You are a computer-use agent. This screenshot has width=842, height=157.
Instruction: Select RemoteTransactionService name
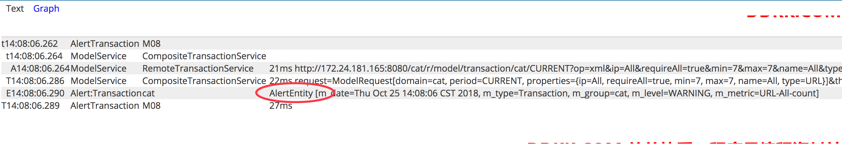tap(198, 69)
